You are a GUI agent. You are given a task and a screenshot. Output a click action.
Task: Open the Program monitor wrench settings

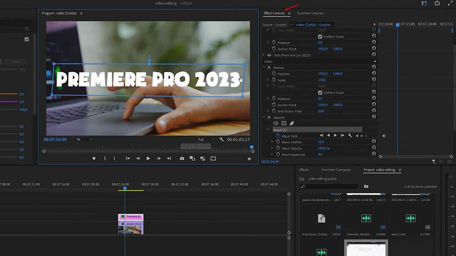[222, 140]
